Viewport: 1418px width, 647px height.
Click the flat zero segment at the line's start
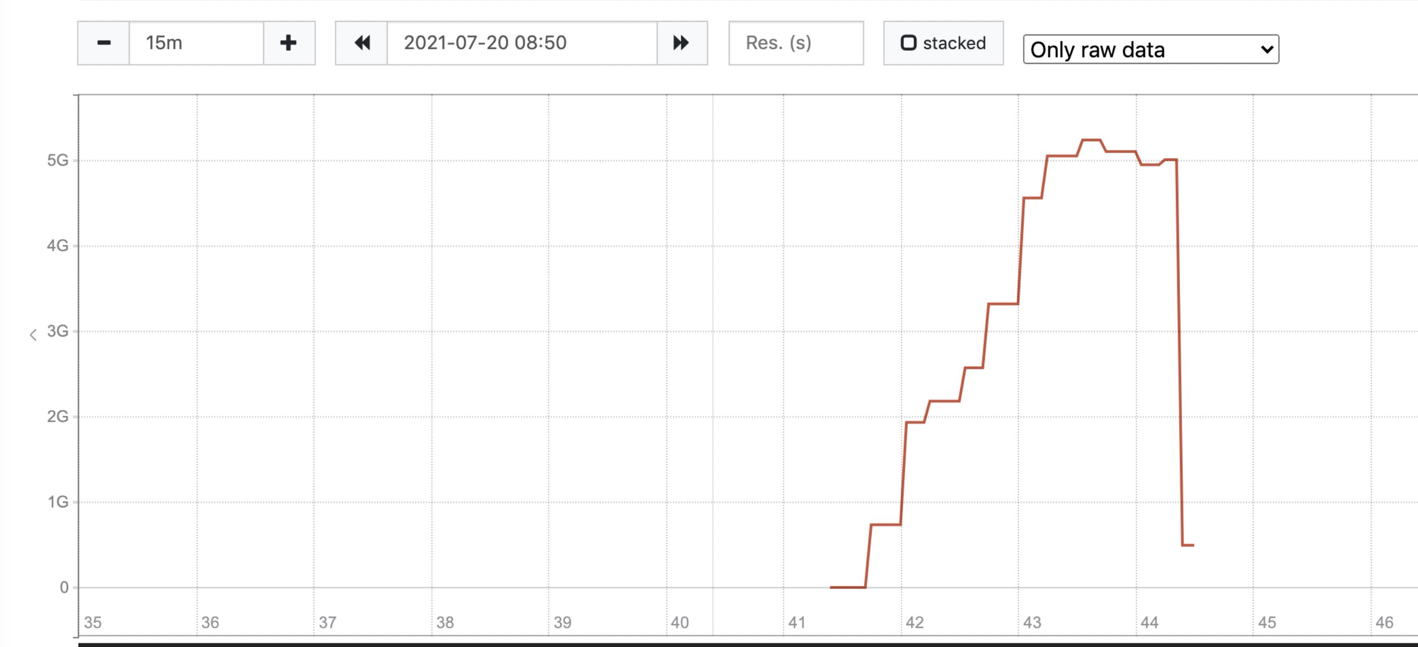click(x=848, y=587)
